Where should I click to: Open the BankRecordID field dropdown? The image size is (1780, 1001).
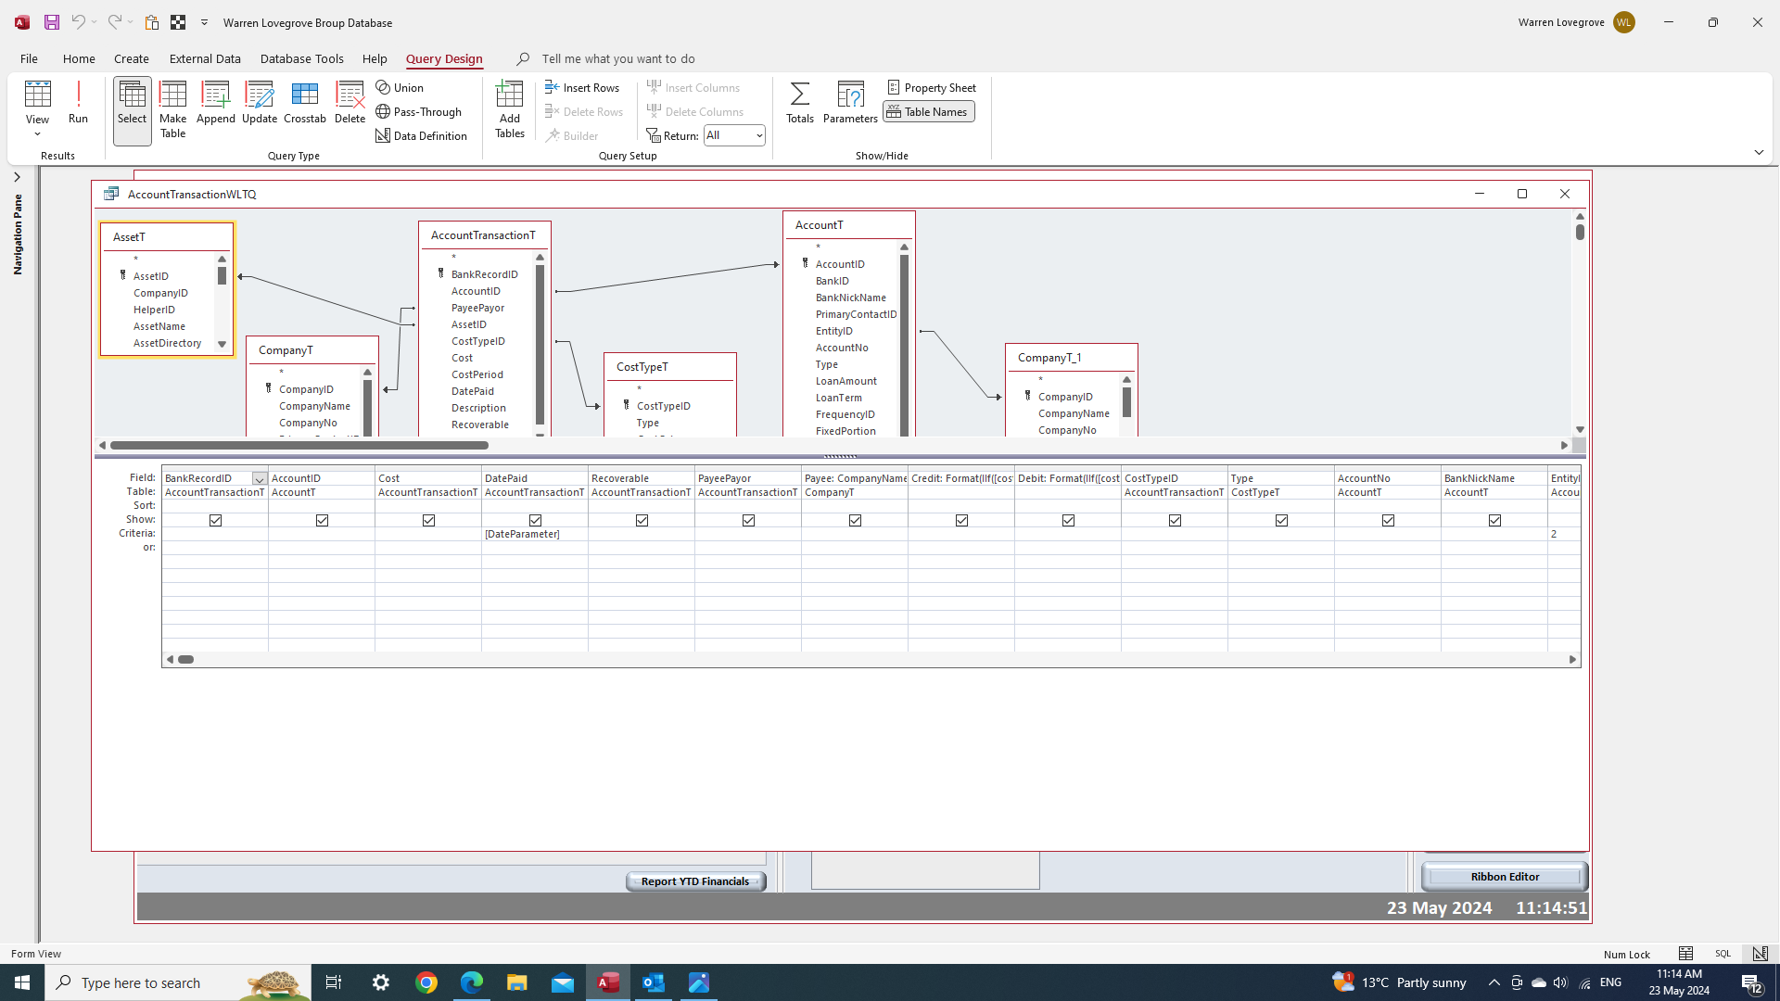pos(260,478)
